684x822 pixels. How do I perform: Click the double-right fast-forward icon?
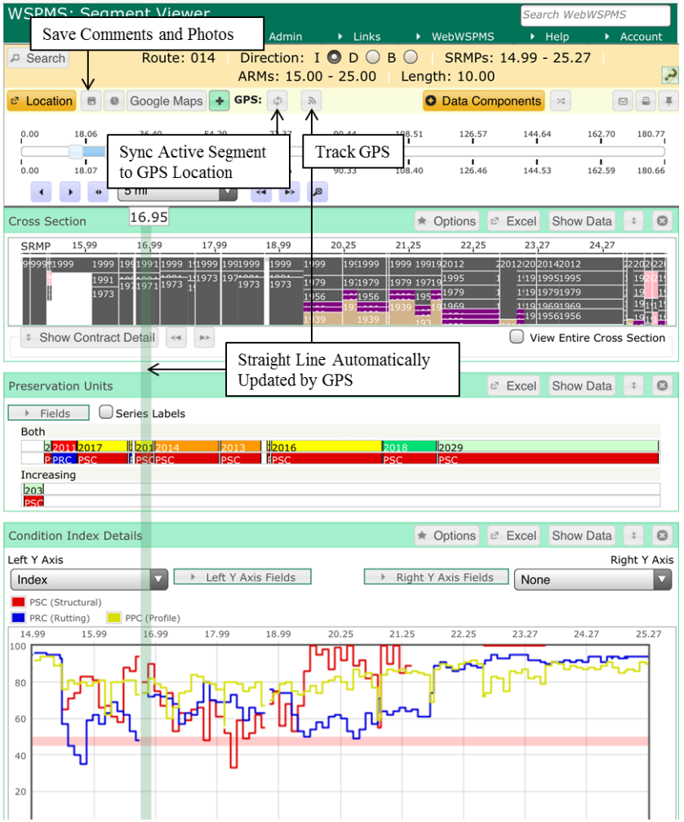289,193
